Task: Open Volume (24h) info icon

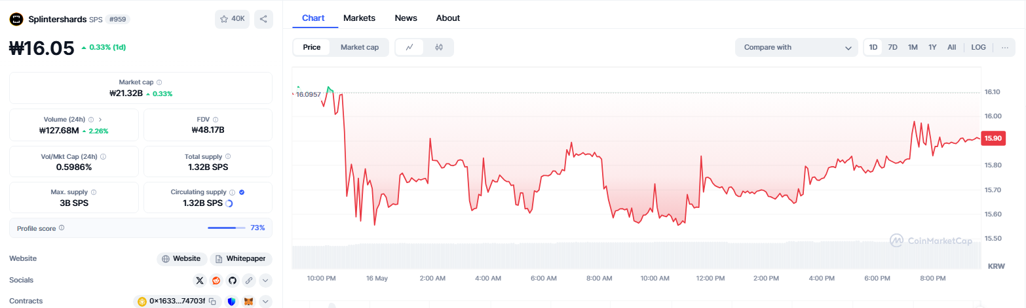Action: pyautogui.click(x=91, y=120)
